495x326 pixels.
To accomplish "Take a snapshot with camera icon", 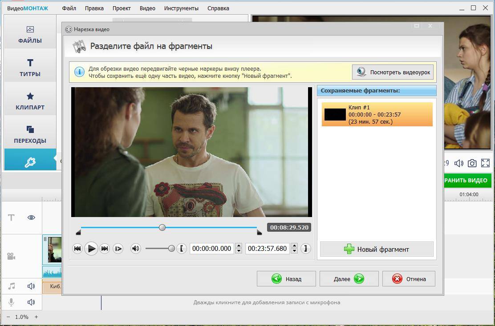I will [472, 163].
